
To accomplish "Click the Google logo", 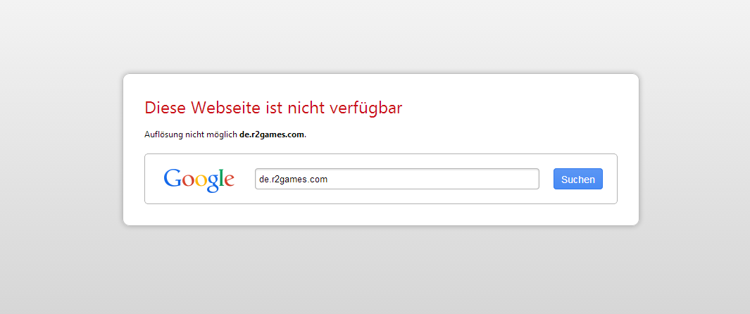I will pyautogui.click(x=199, y=180).
